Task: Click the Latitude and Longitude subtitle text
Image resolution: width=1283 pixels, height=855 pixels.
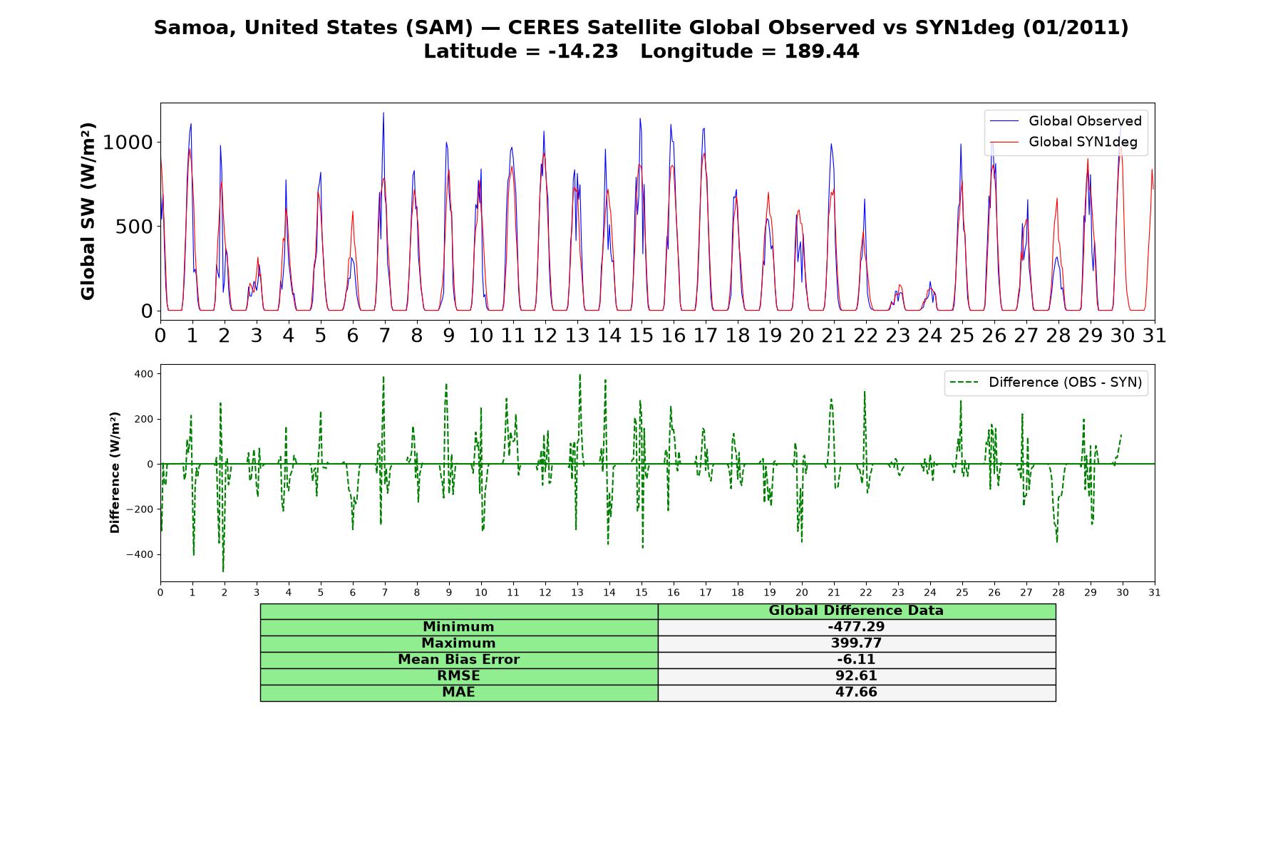Action: click(641, 52)
